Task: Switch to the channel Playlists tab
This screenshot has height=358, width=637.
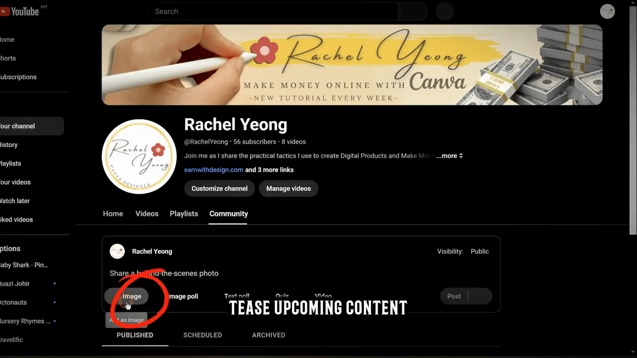Action: (184, 214)
